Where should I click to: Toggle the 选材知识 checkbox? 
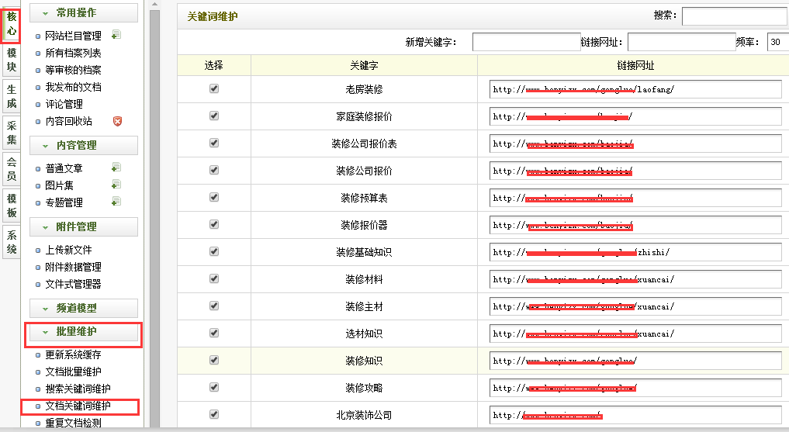pyautogui.click(x=214, y=333)
